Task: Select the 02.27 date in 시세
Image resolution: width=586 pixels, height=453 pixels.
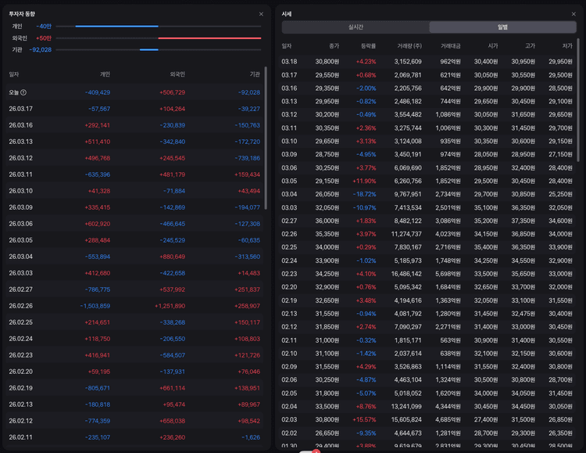Action: click(289, 221)
